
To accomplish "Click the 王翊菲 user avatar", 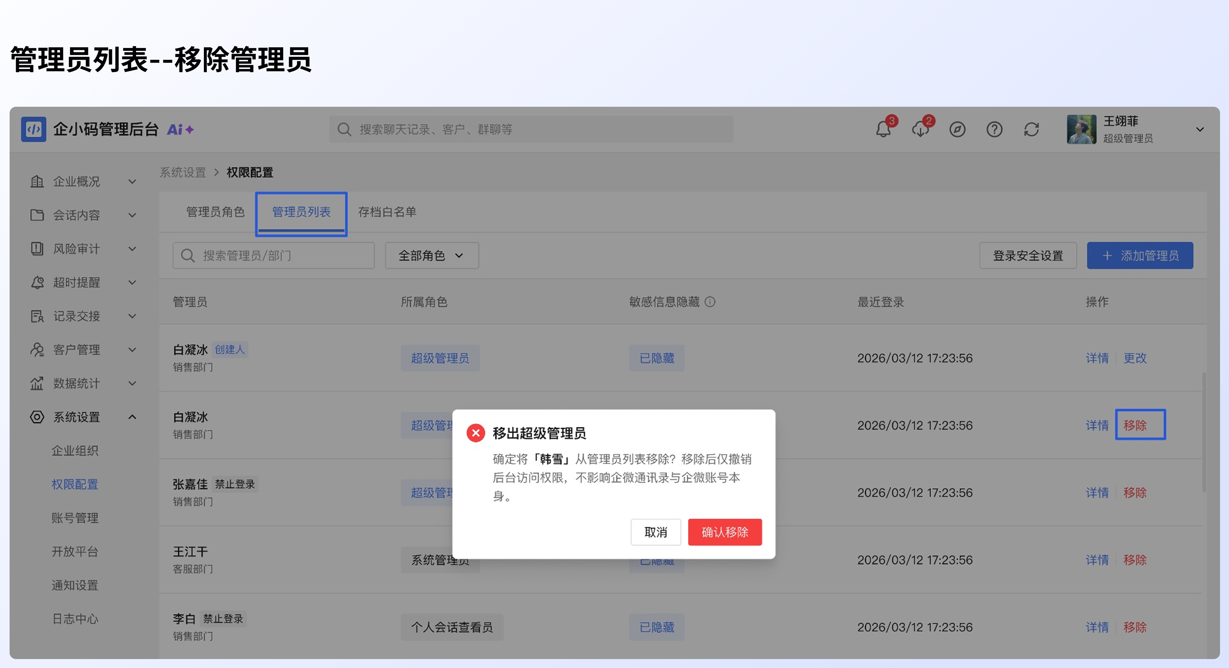I will tap(1081, 129).
